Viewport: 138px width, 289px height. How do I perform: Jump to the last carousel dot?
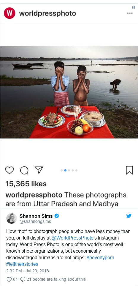76,170
